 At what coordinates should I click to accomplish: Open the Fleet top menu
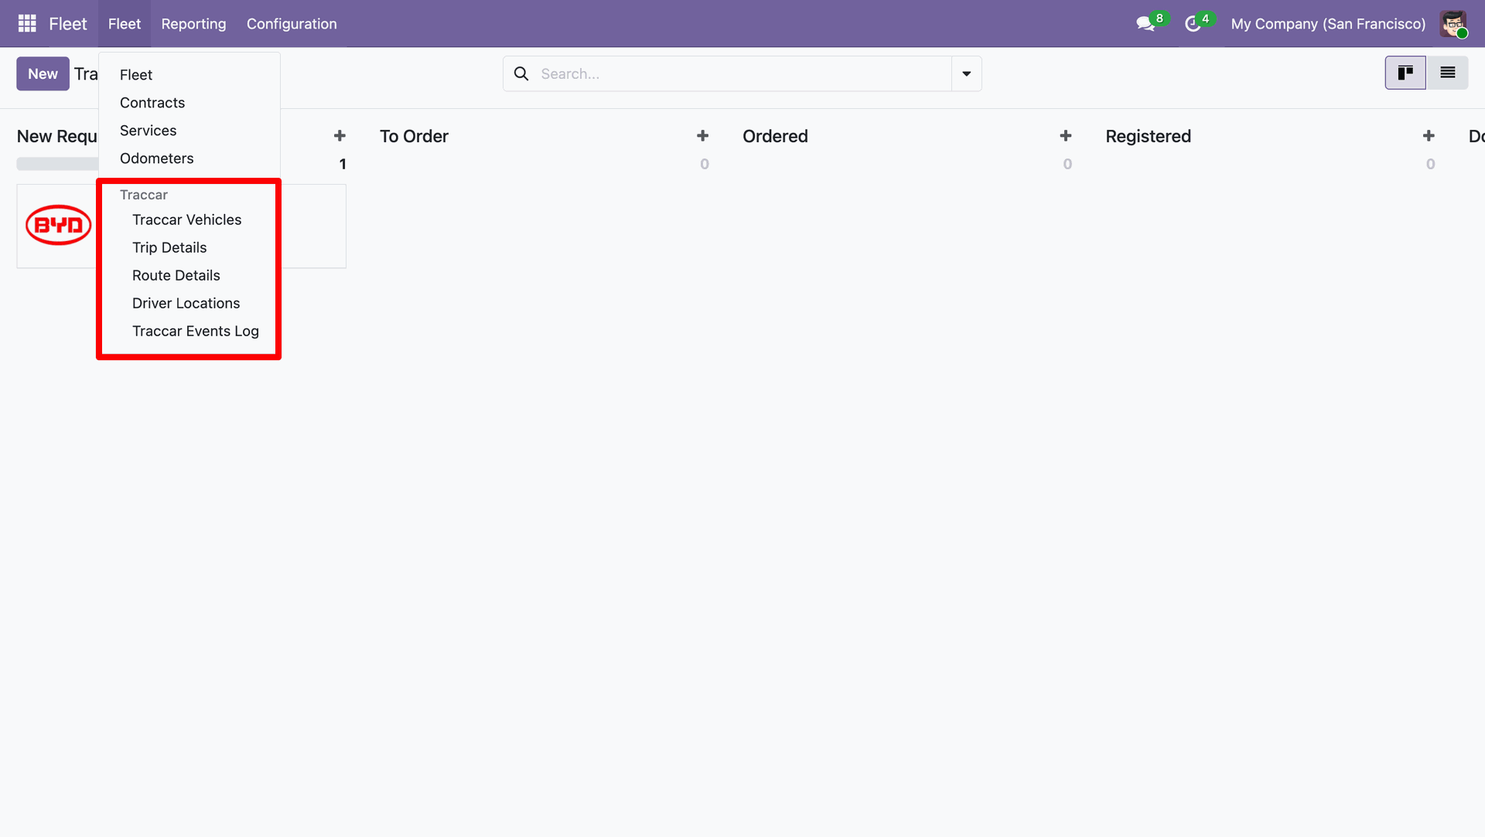click(125, 24)
